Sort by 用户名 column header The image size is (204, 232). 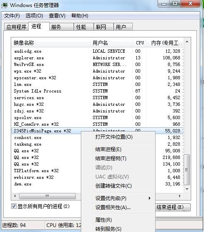click(111, 43)
